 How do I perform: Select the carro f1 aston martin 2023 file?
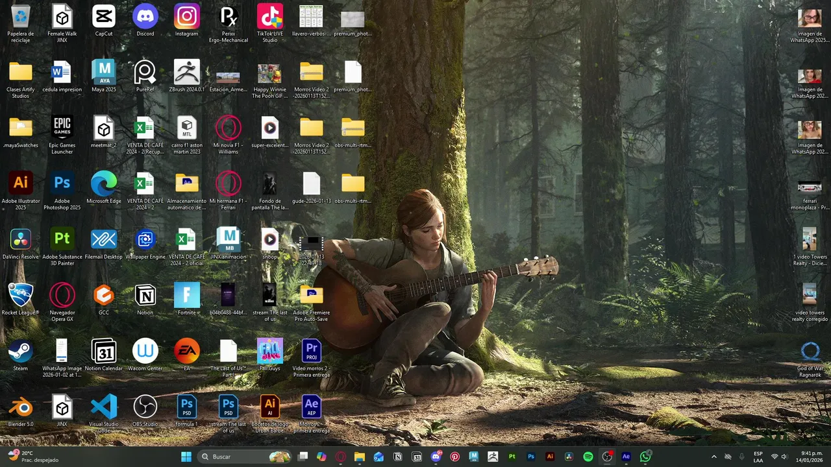pyautogui.click(x=187, y=135)
